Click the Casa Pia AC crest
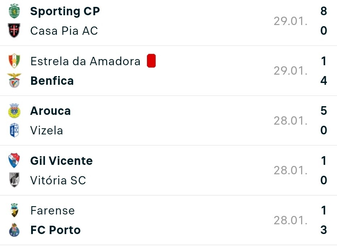This screenshot has height=246, width=337. click(14, 31)
